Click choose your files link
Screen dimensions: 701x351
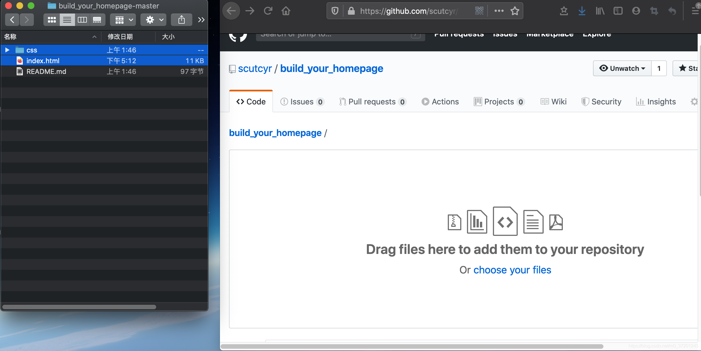[x=512, y=269]
